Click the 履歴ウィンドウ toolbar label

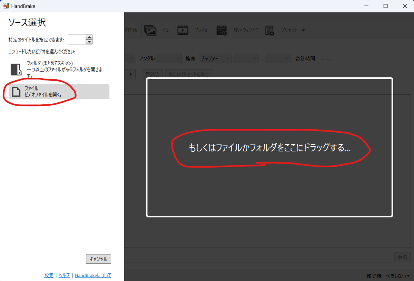(x=246, y=30)
